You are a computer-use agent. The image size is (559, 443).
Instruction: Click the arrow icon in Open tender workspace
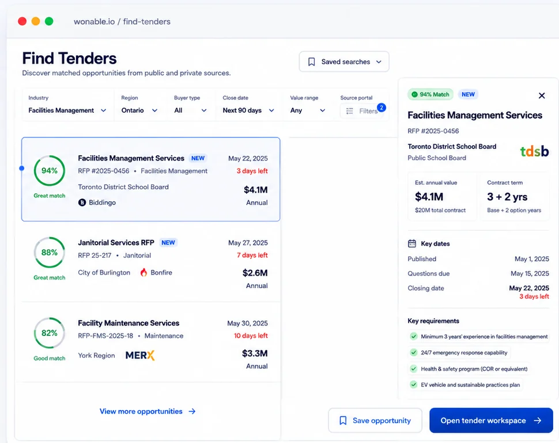point(537,421)
